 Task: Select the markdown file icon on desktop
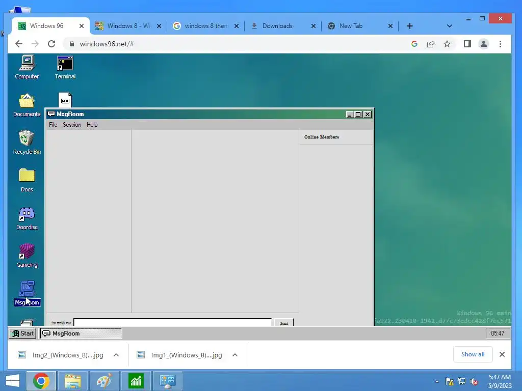pos(65,100)
